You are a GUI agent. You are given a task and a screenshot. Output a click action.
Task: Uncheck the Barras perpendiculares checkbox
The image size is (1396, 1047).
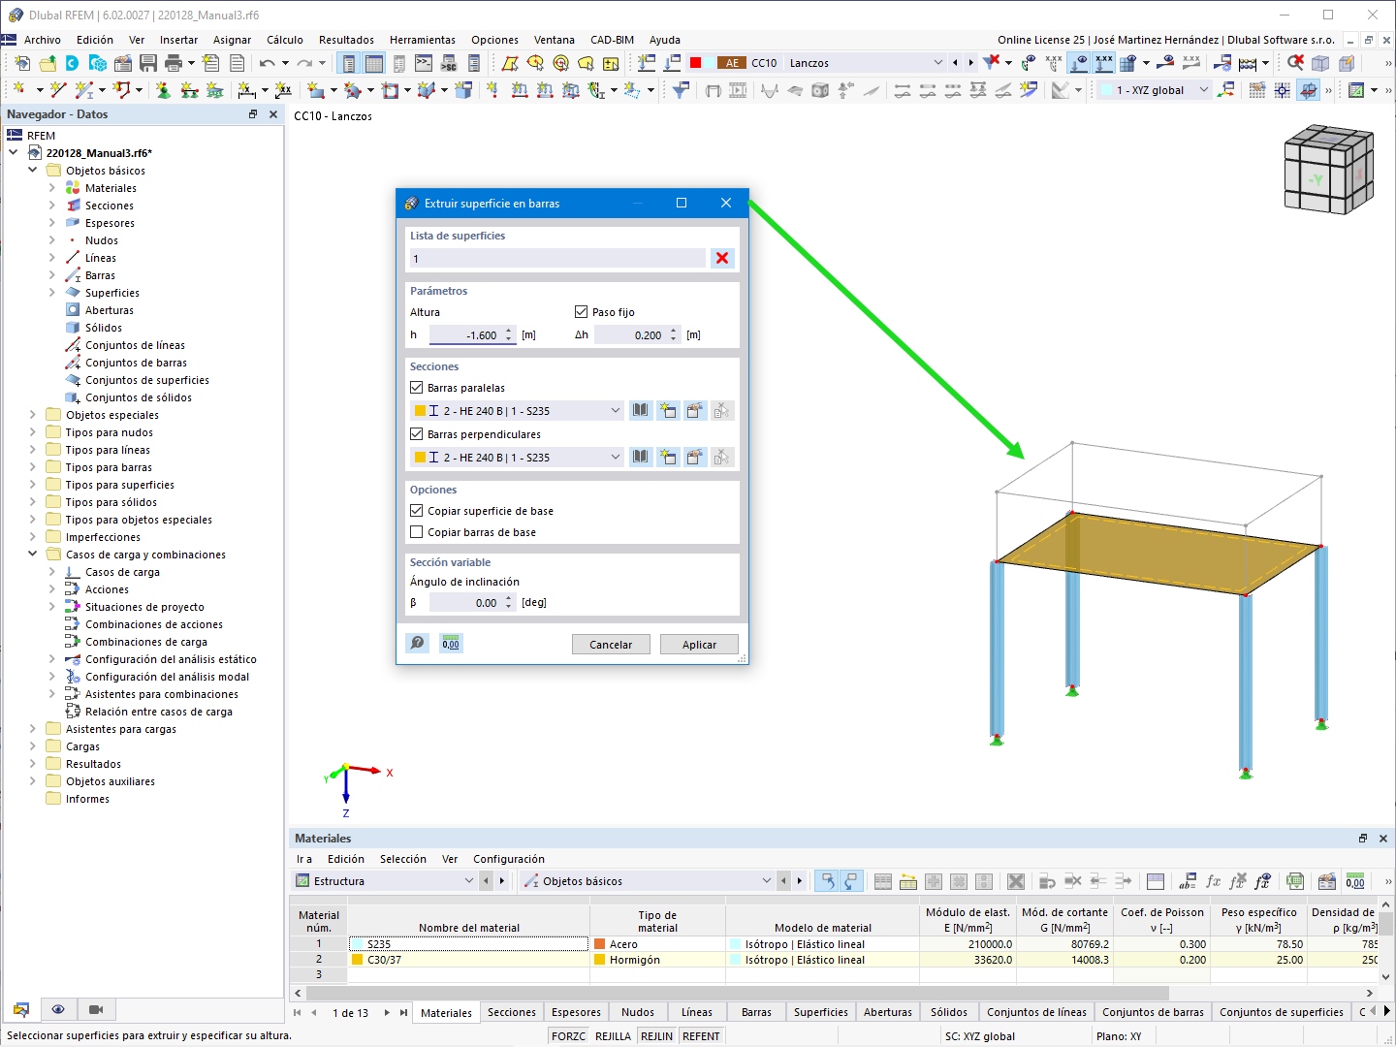click(417, 433)
